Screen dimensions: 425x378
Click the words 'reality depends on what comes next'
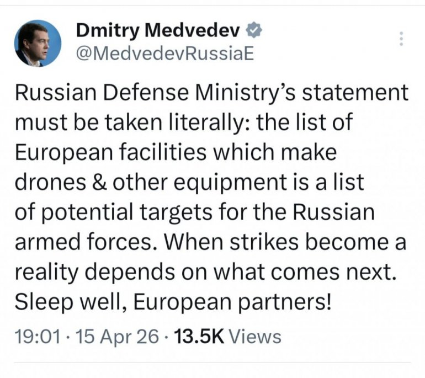pyautogui.click(x=203, y=273)
